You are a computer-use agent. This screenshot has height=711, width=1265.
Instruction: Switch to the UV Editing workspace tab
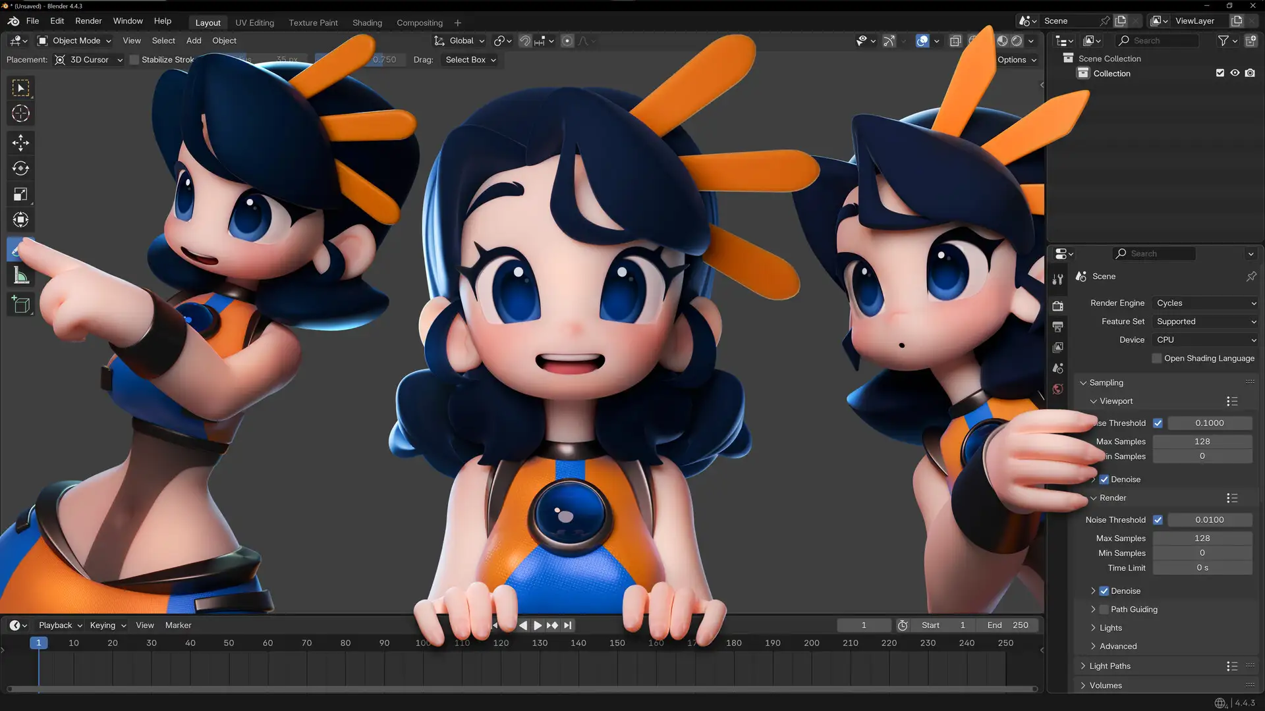[x=254, y=22]
